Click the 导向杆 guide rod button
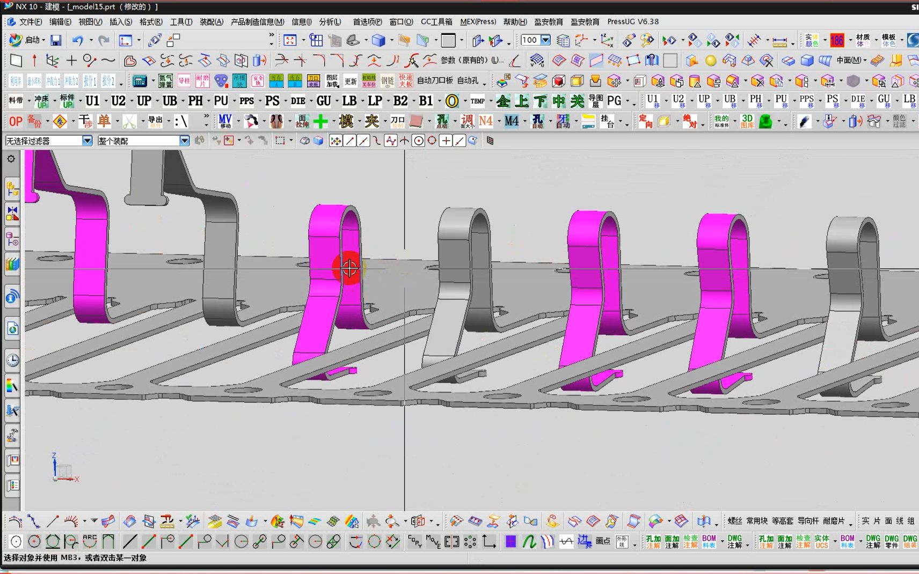The width and height of the screenshot is (919, 574). [808, 521]
